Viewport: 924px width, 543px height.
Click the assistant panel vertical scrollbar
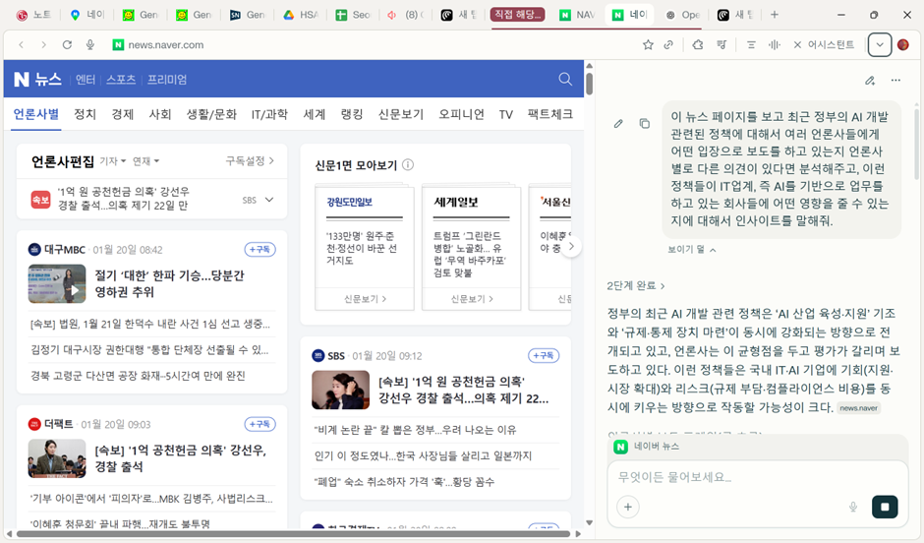[917, 143]
